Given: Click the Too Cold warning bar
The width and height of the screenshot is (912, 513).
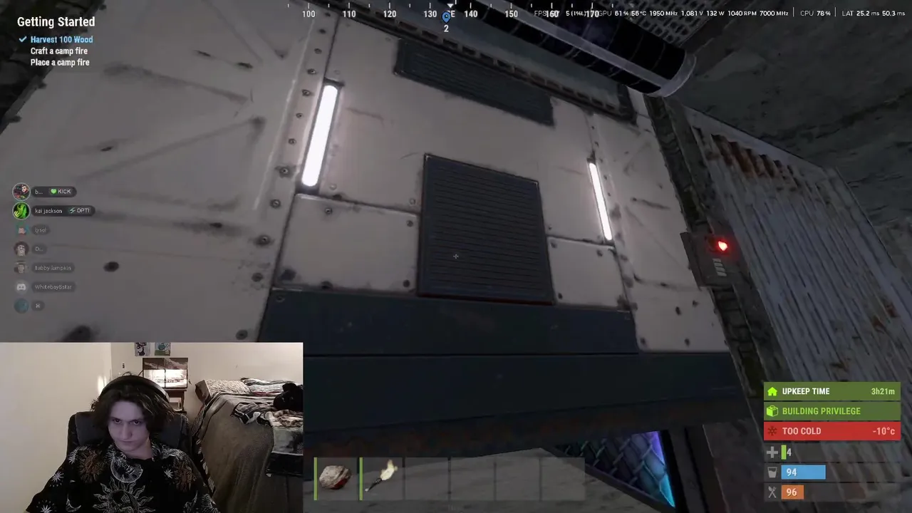Looking at the screenshot, I should point(832,431).
